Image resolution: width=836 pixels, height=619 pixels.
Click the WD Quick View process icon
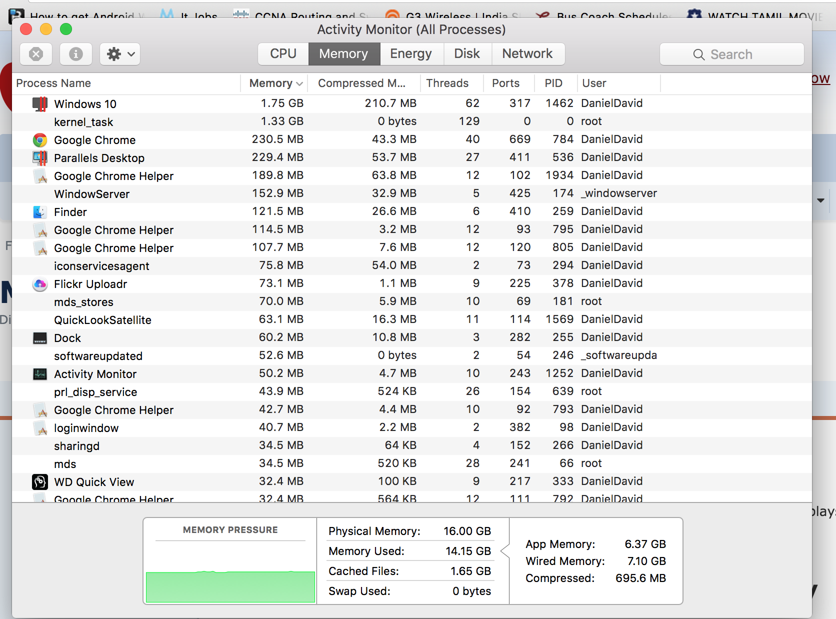[40, 482]
